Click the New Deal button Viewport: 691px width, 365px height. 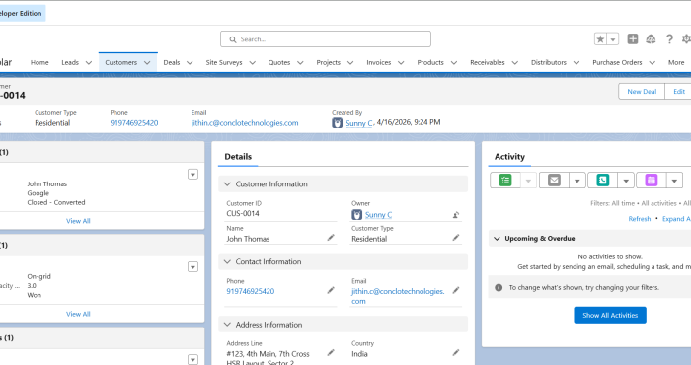coord(642,91)
